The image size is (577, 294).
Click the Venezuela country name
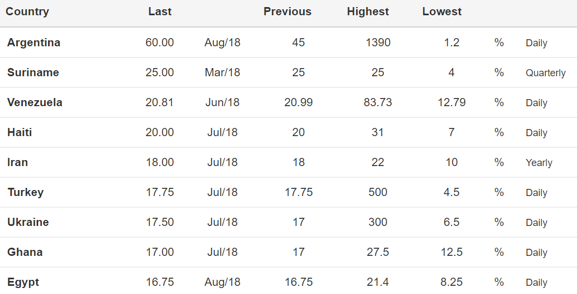pyautogui.click(x=34, y=102)
